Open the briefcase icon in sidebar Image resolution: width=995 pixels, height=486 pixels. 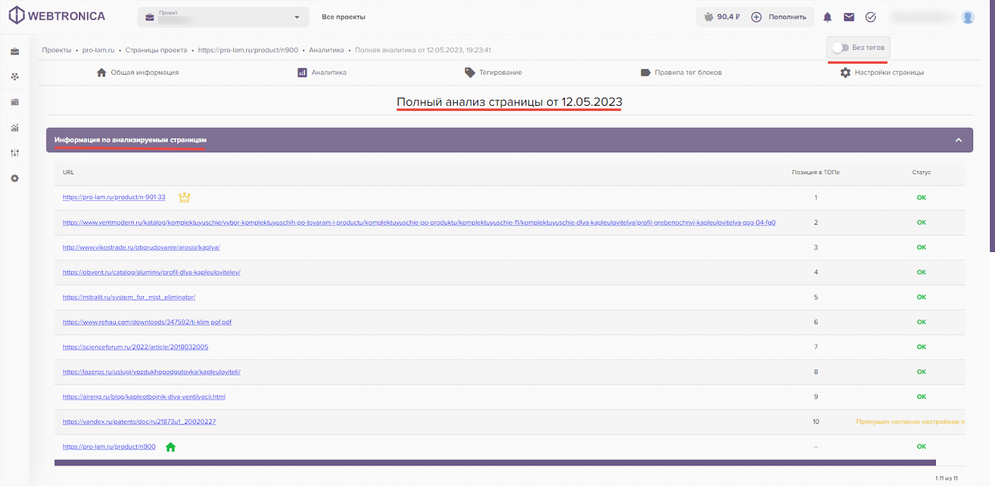(15, 52)
